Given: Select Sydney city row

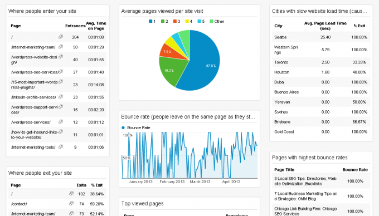Looking at the screenshot, I should 320,112.
